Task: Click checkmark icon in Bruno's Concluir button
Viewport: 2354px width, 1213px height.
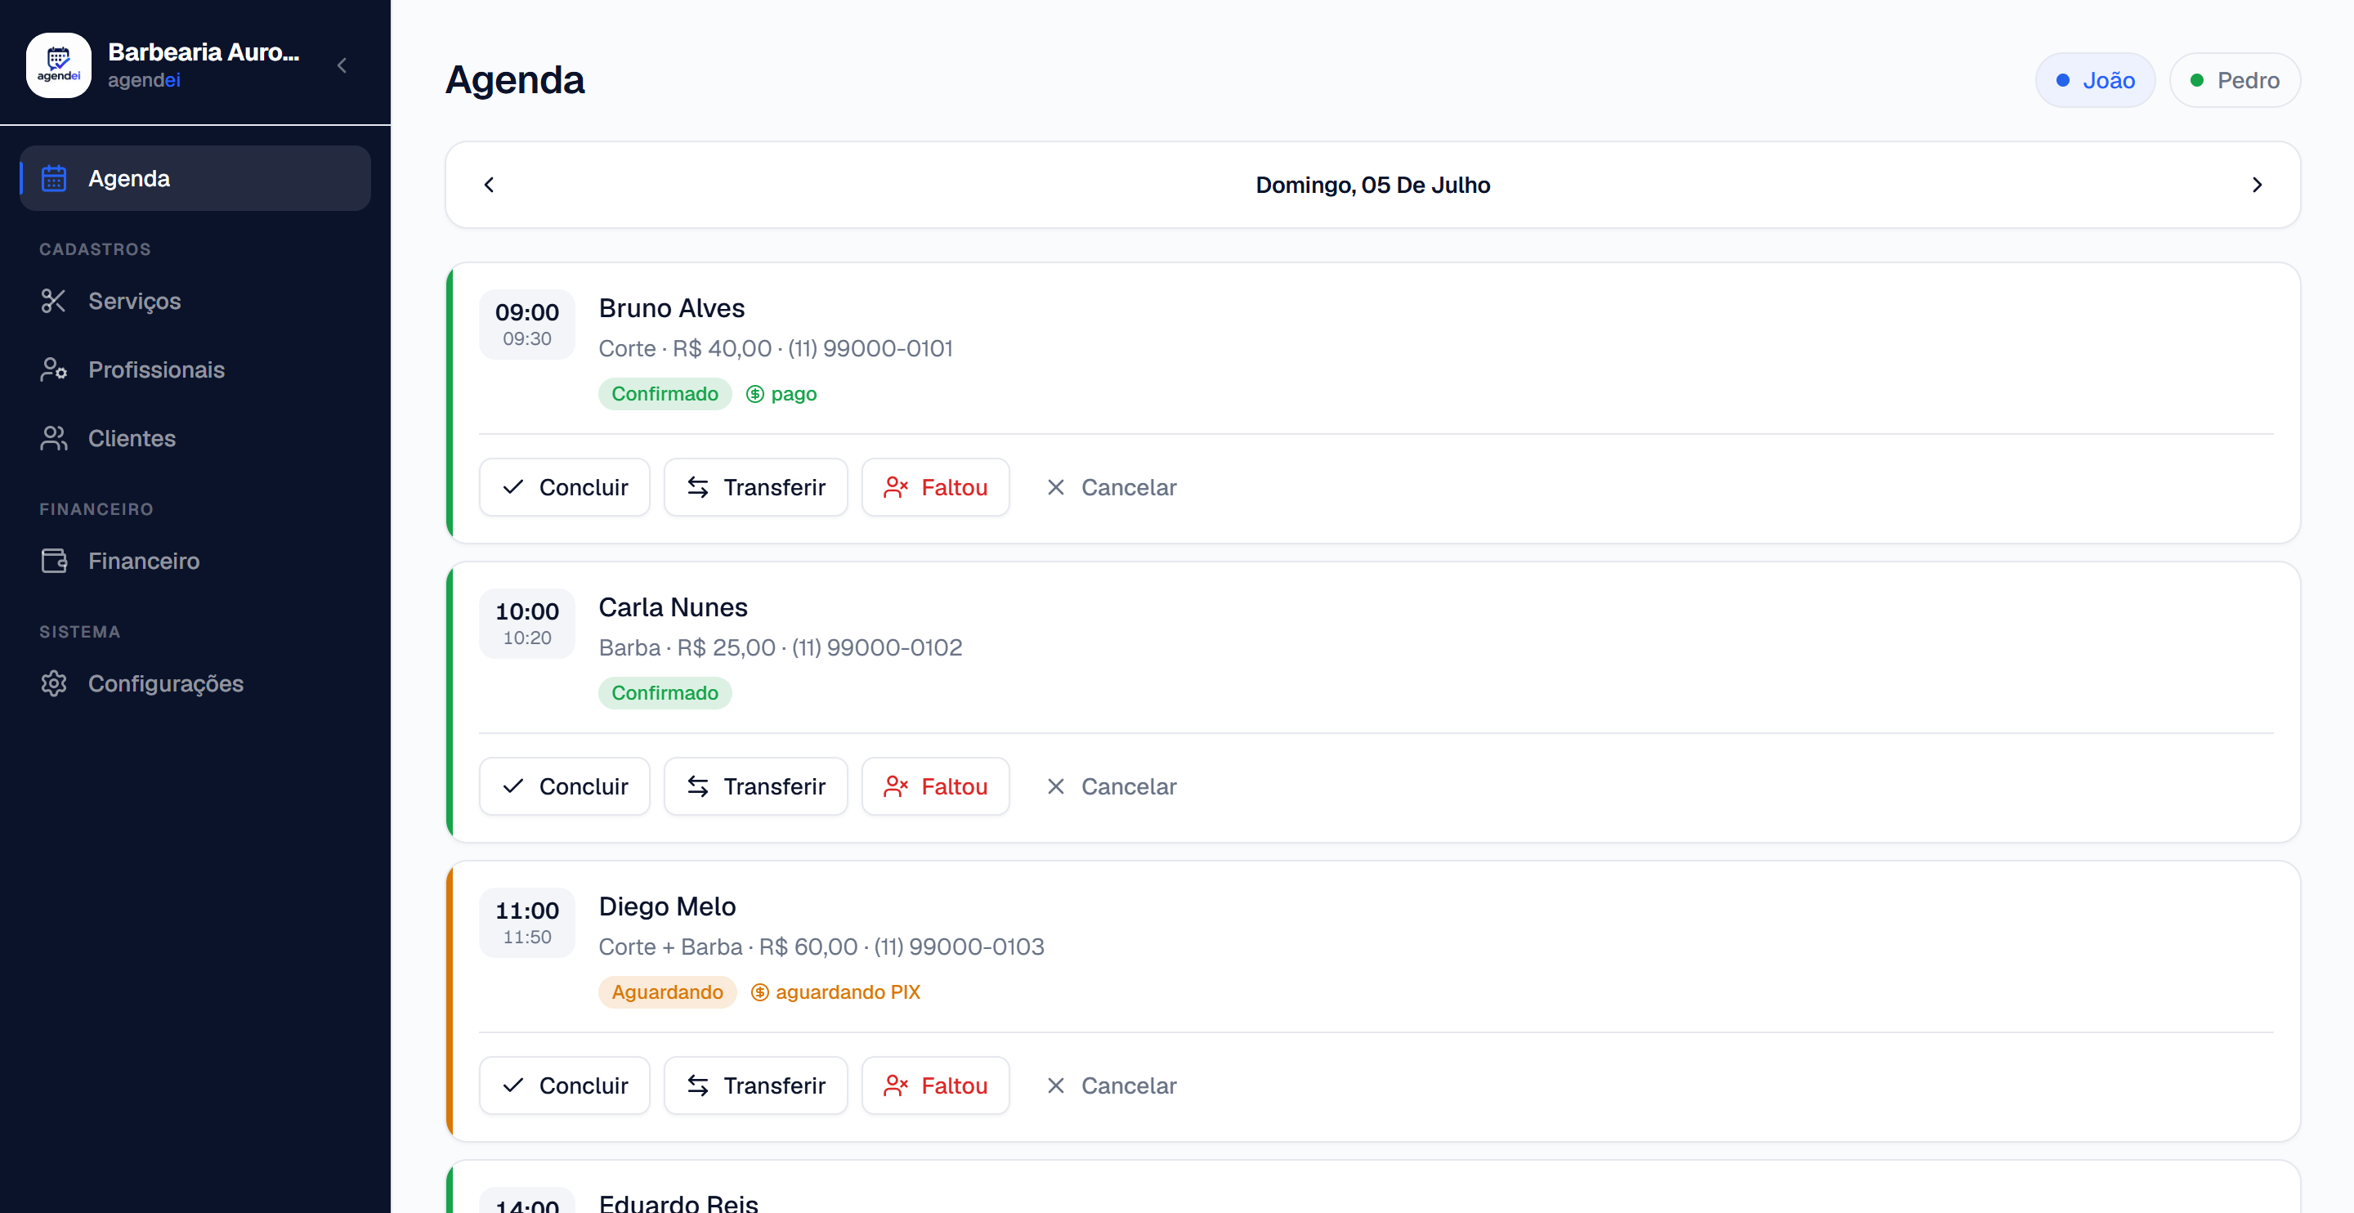Action: click(x=513, y=487)
